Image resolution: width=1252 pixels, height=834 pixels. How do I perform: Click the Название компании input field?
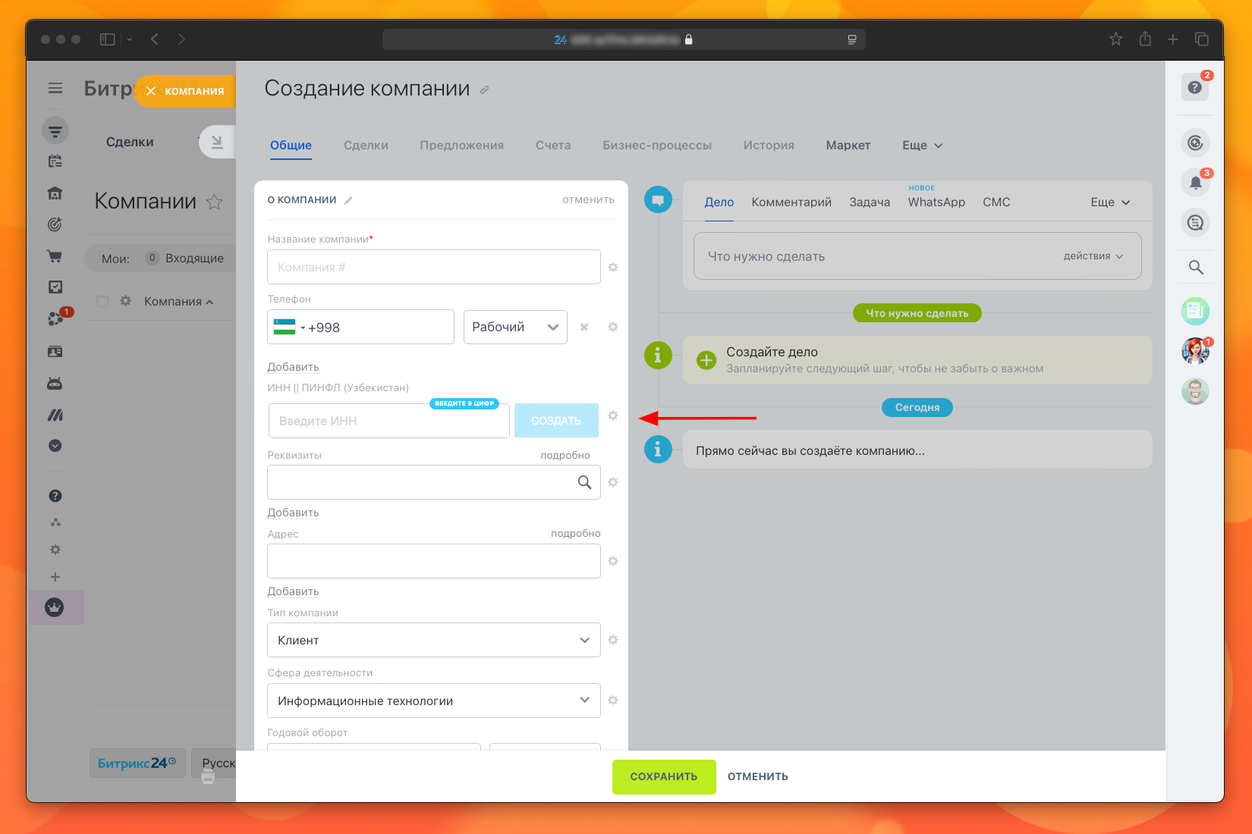[x=434, y=267]
